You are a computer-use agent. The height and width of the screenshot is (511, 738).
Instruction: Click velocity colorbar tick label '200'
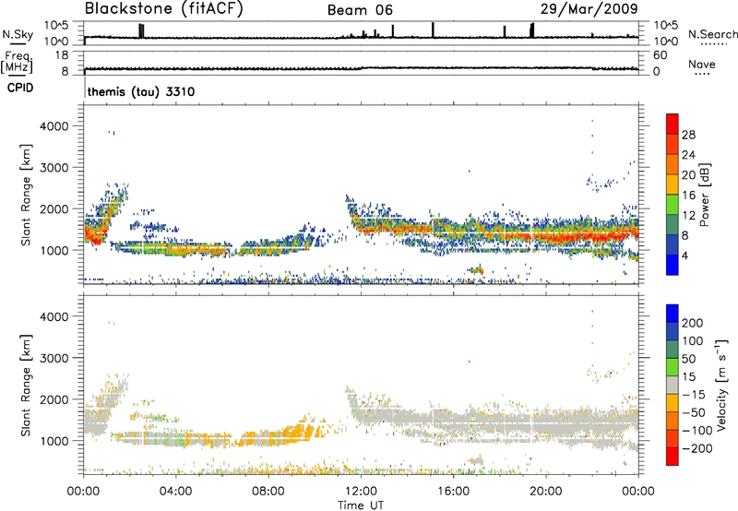coord(693,323)
